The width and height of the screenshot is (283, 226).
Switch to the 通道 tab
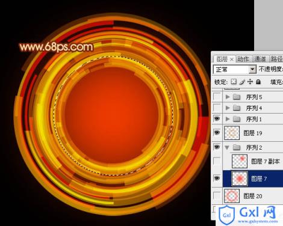click(260, 59)
